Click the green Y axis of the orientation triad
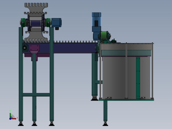172x129 pixels. [10, 115]
